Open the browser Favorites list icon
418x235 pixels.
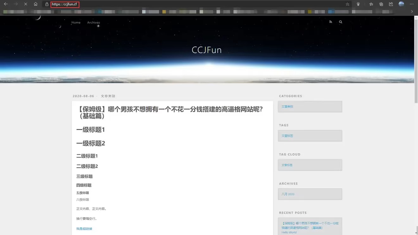(371, 4)
